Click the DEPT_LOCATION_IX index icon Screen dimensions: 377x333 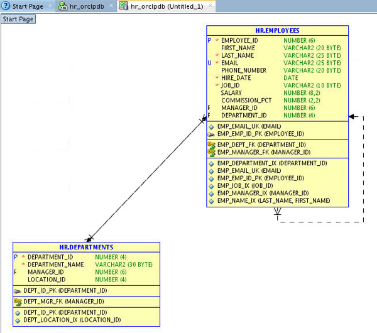18,320
